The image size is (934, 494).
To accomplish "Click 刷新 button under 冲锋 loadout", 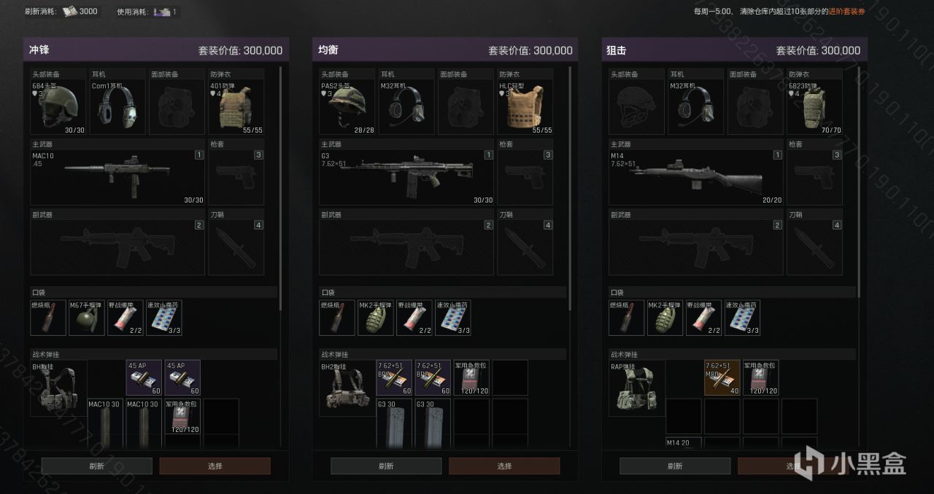I will click(x=97, y=466).
